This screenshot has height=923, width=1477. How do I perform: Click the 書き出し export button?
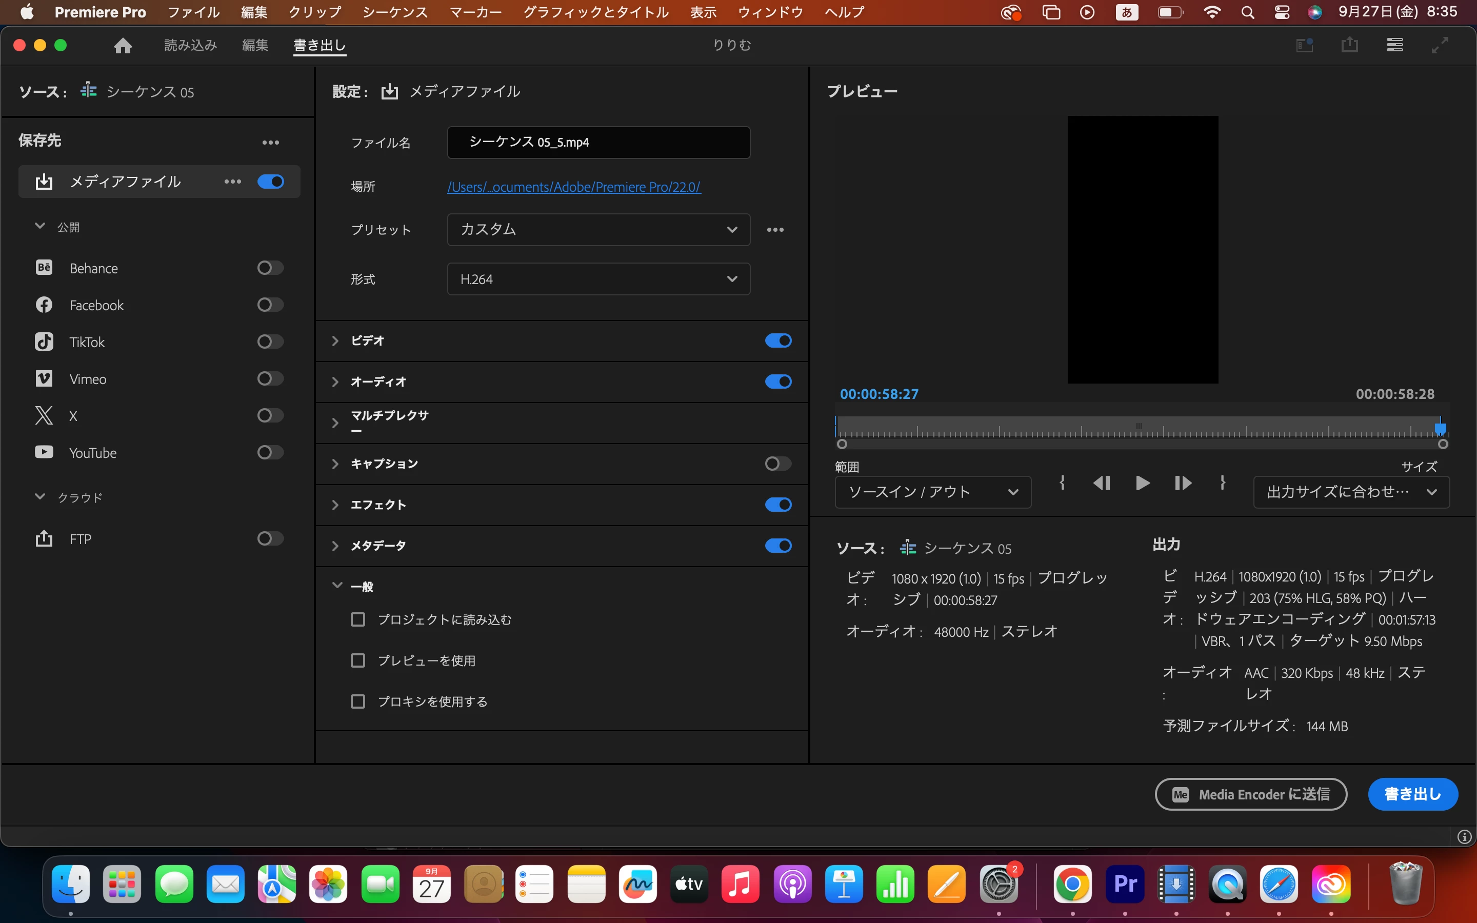tap(1412, 794)
